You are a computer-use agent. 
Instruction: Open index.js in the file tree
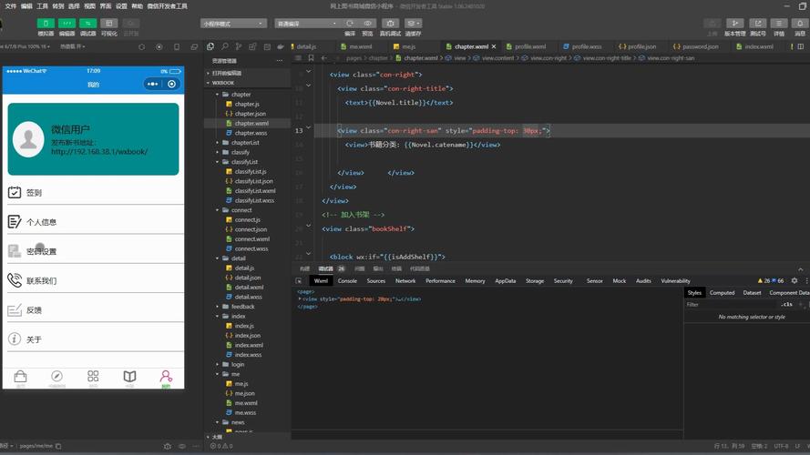244,326
